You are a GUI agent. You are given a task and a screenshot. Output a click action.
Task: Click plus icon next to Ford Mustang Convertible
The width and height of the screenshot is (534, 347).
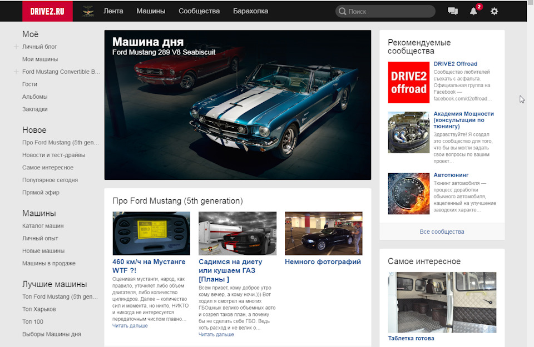click(16, 72)
